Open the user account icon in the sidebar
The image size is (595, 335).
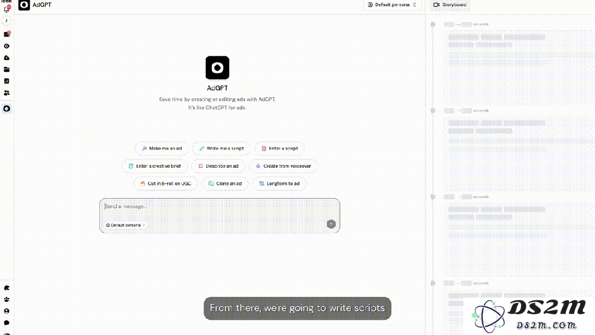pyautogui.click(x=7, y=311)
